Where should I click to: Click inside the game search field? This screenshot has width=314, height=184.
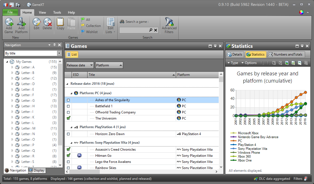point(134,30)
